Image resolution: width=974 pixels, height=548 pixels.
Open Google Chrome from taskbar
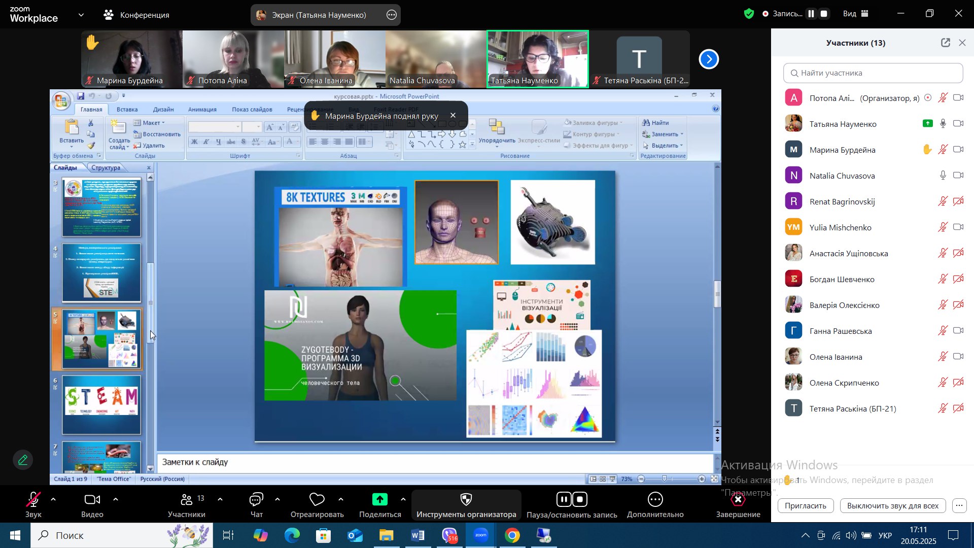(512, 535)
